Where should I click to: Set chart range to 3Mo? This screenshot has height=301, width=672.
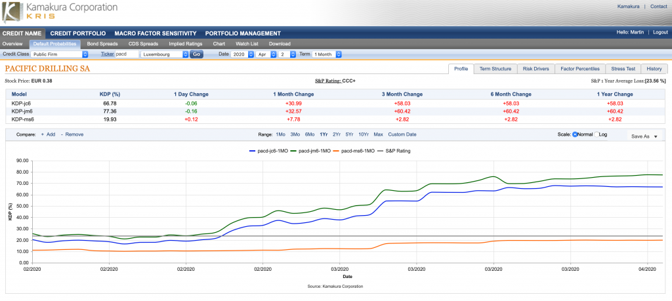(295, 134)
